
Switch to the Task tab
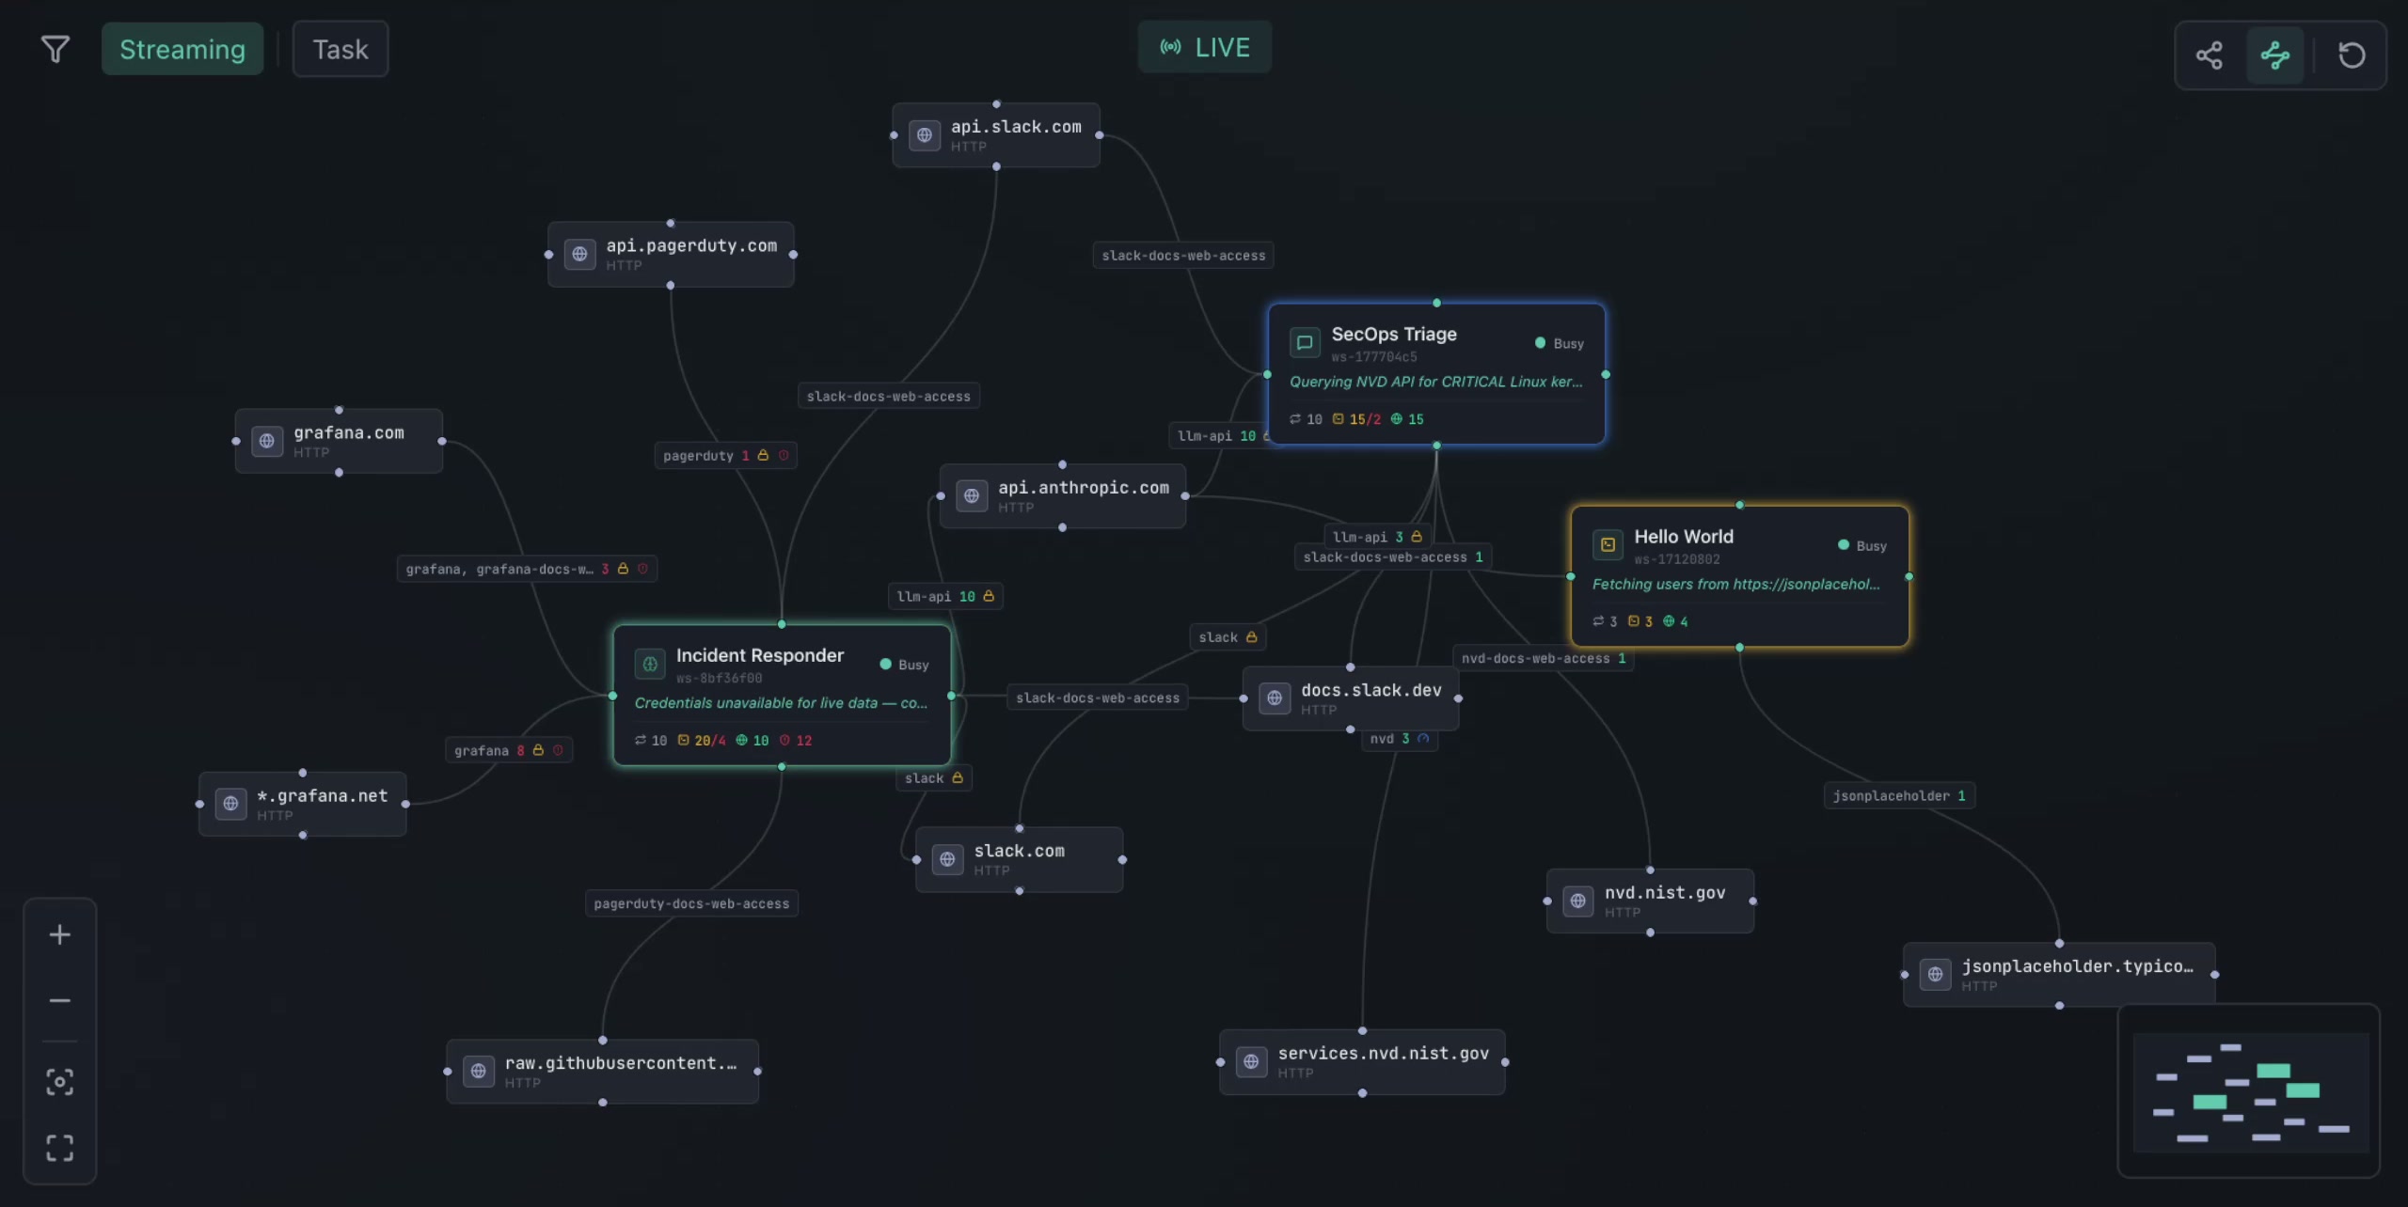(340, 49)
